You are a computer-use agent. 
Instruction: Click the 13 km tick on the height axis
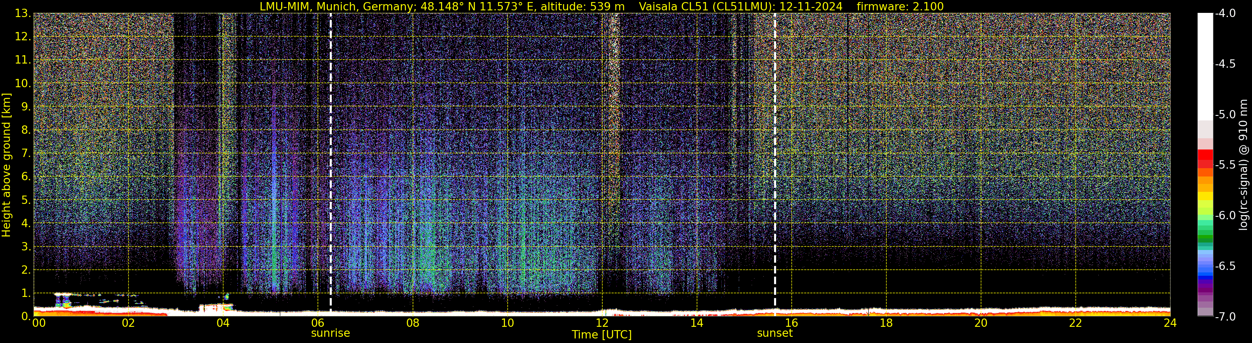(22, 14)
